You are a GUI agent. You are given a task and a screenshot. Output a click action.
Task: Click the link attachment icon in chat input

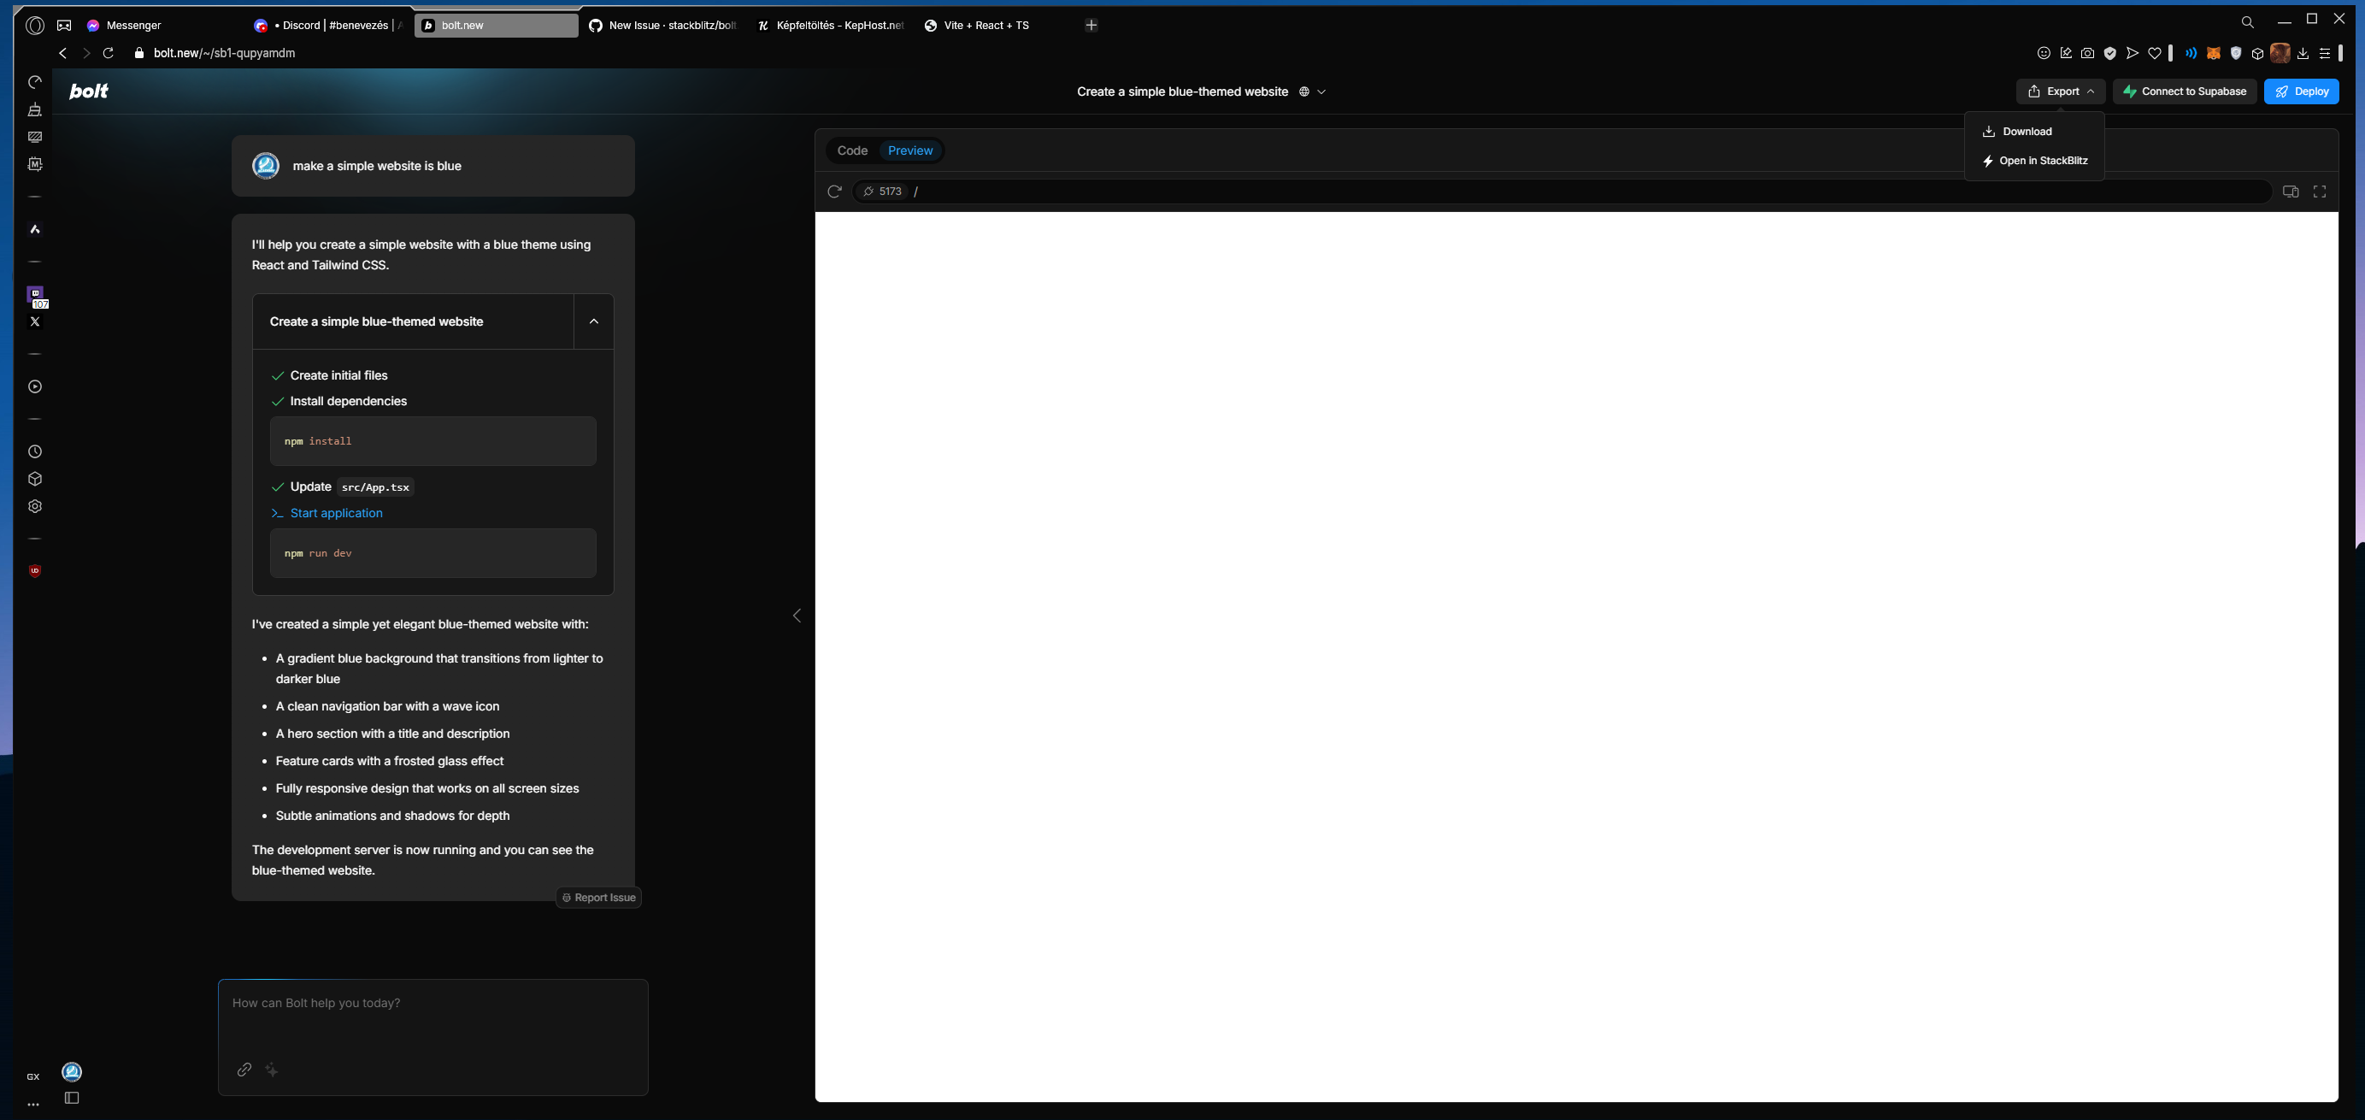coord(244,1070)
